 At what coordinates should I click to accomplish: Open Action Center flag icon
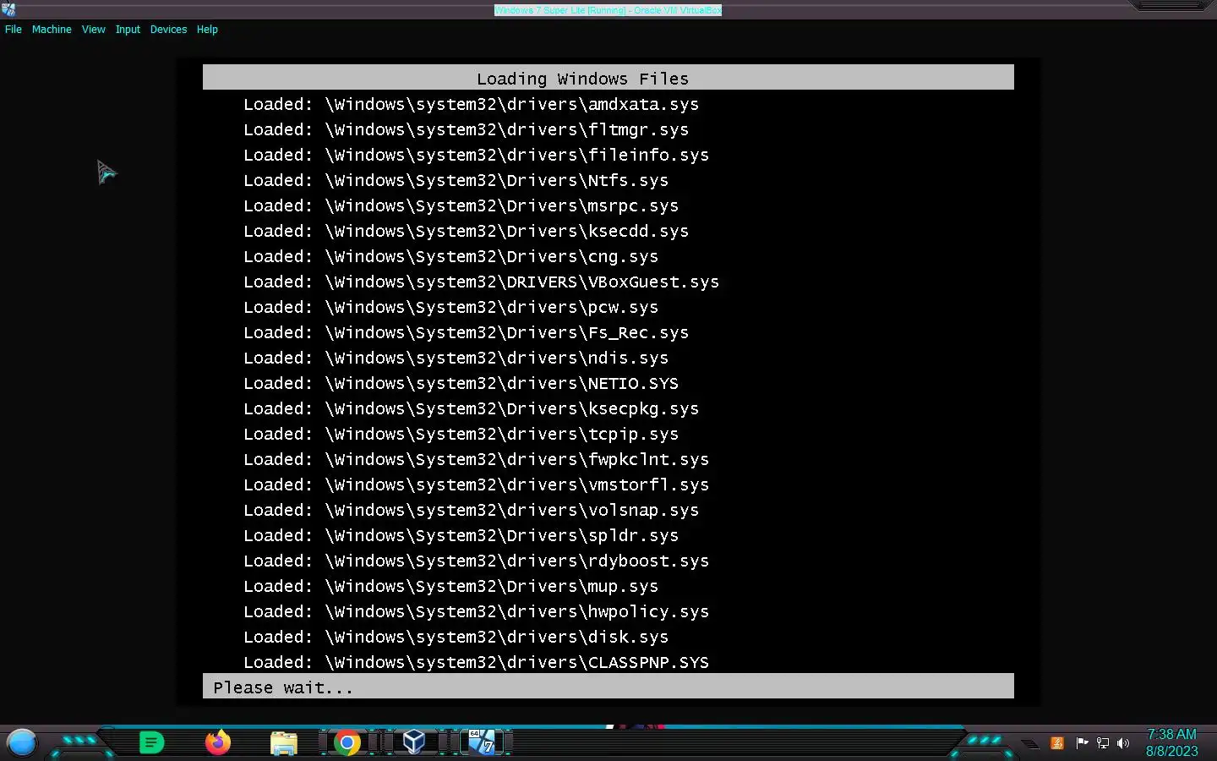coord(1082,743)
